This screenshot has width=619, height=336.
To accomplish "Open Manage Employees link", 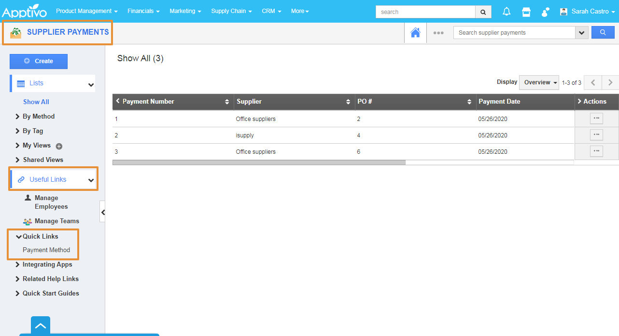I will pos(51,202).
